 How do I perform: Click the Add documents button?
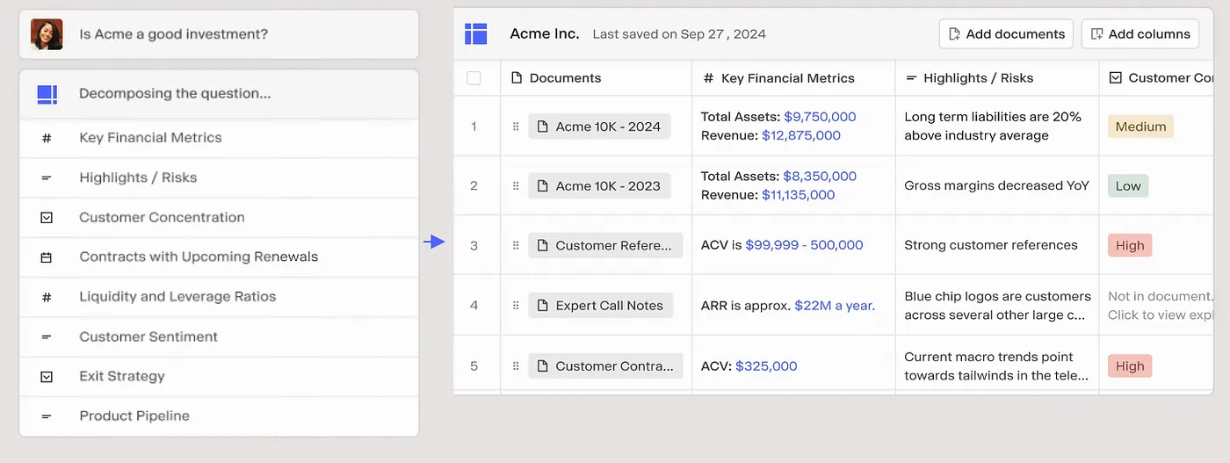point(1006,34)
